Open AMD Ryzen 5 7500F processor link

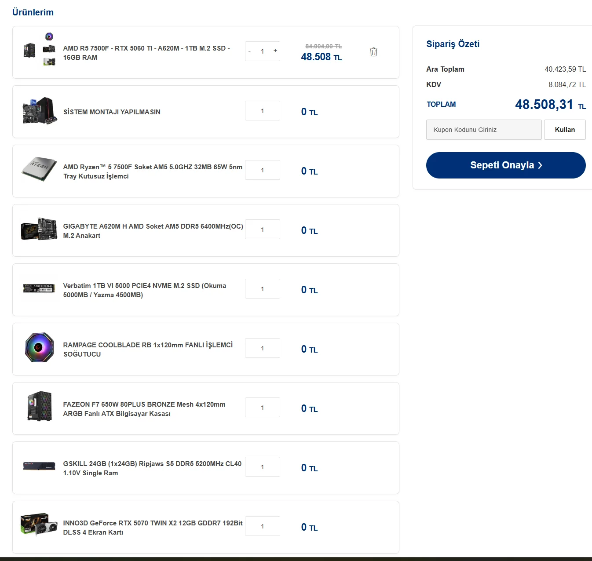(153, 171)
